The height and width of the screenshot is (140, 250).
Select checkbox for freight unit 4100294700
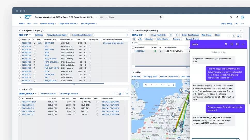click(19, 43)
